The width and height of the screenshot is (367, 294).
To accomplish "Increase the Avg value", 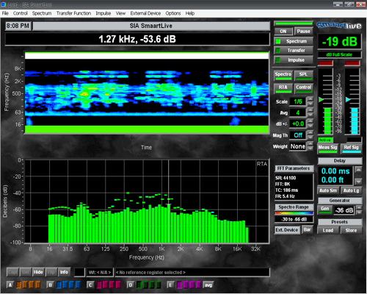I will point(310,110).
